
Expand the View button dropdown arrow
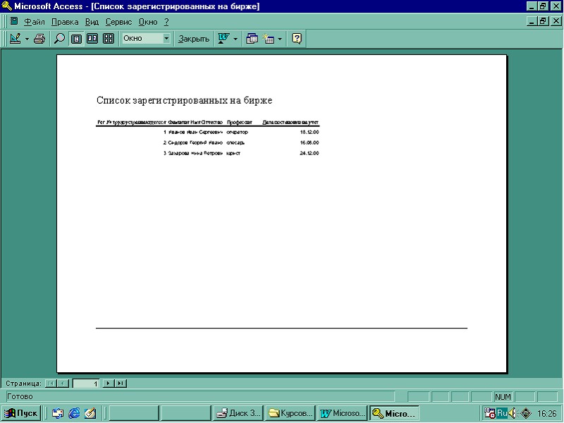point(27,39)
